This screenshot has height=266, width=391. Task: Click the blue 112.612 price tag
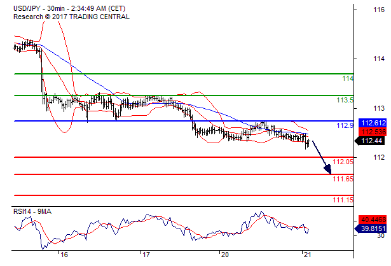click(x=373, y=123)
